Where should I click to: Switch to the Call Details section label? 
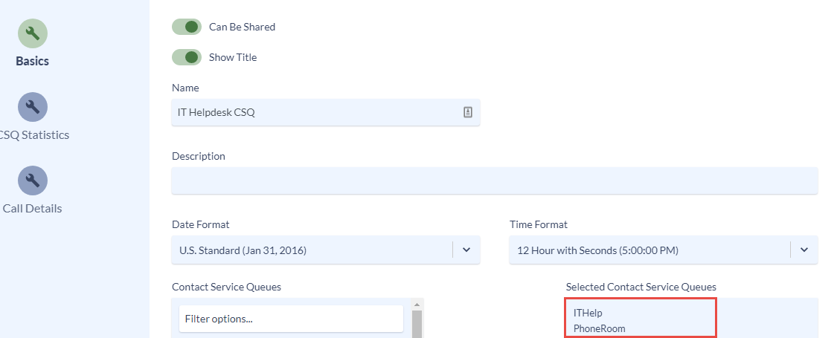(33, 208)
